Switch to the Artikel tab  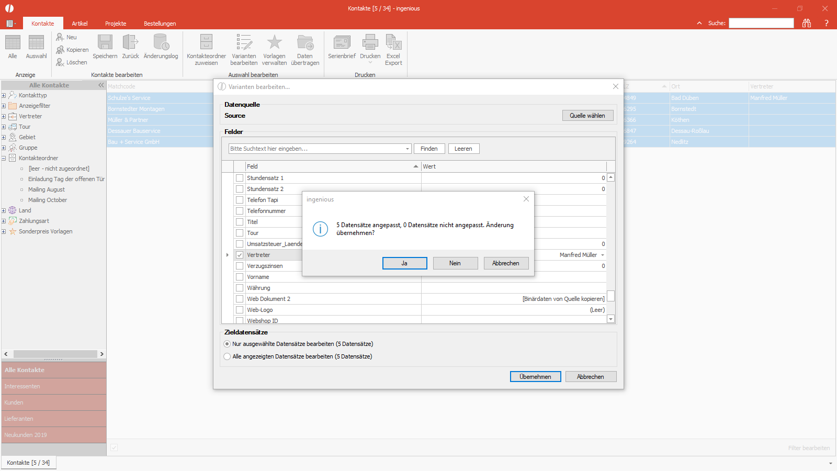80,24
